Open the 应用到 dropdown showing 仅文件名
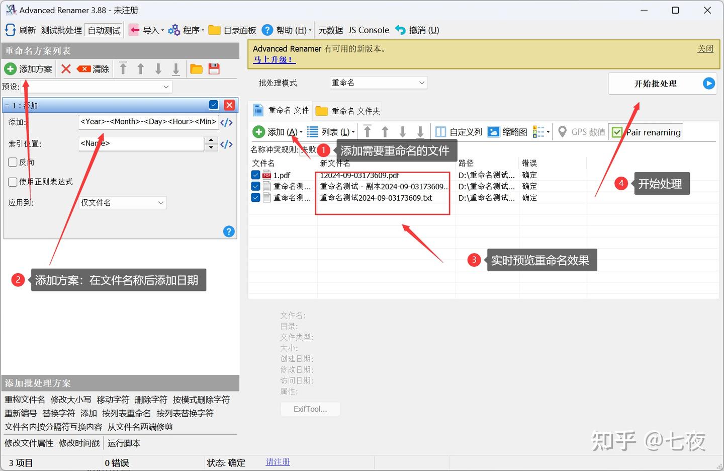724x471 pixels. point(123,203)
